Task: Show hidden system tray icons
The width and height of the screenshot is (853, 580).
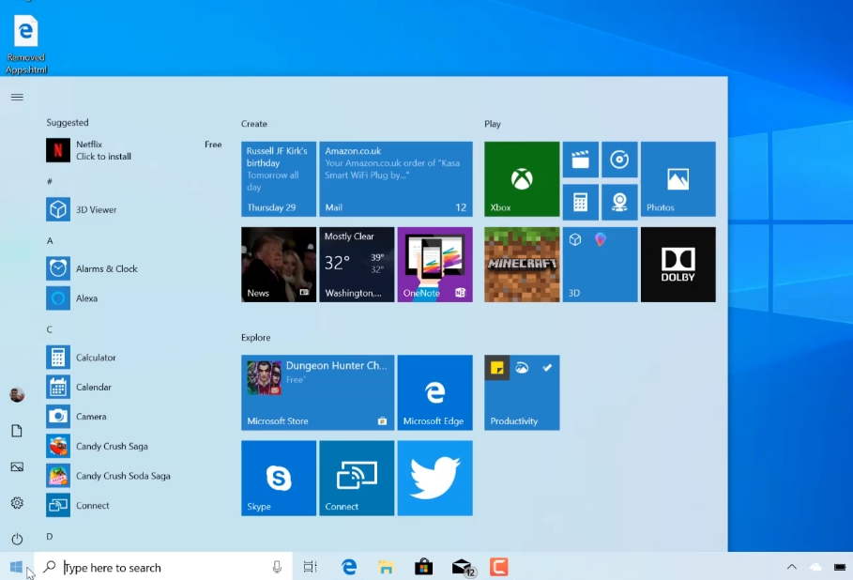Action: coord(791,567)
